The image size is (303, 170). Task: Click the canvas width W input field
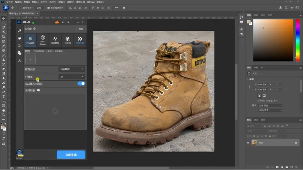click(x=262, y=84)
